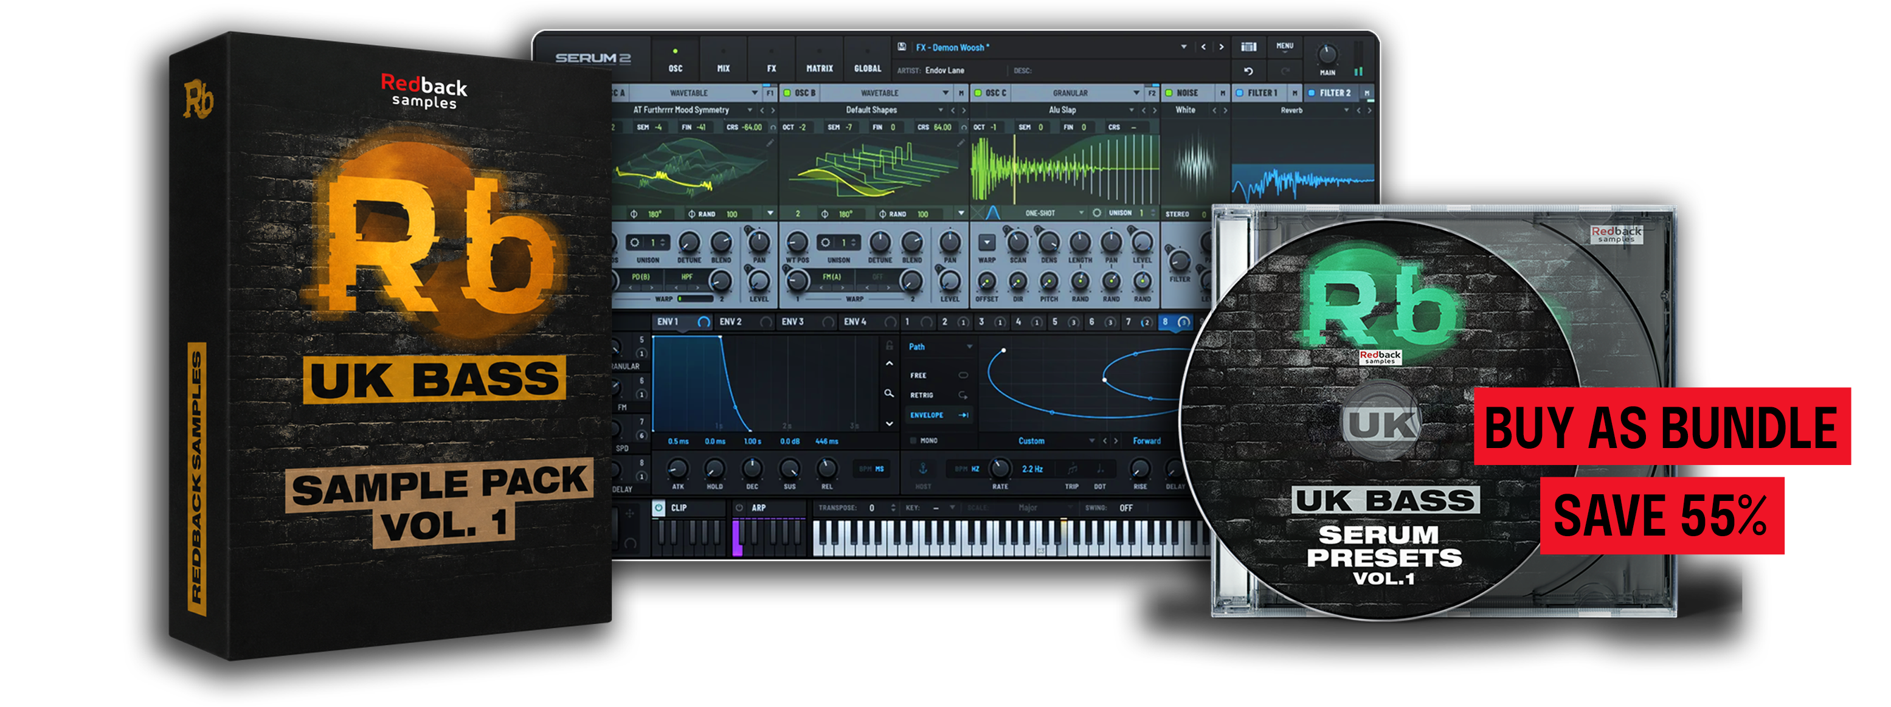This screenshot has height=707, width=1891.
Task: Click the OSC B phase icon beside 180°
Action: click(x=825, y=215)
